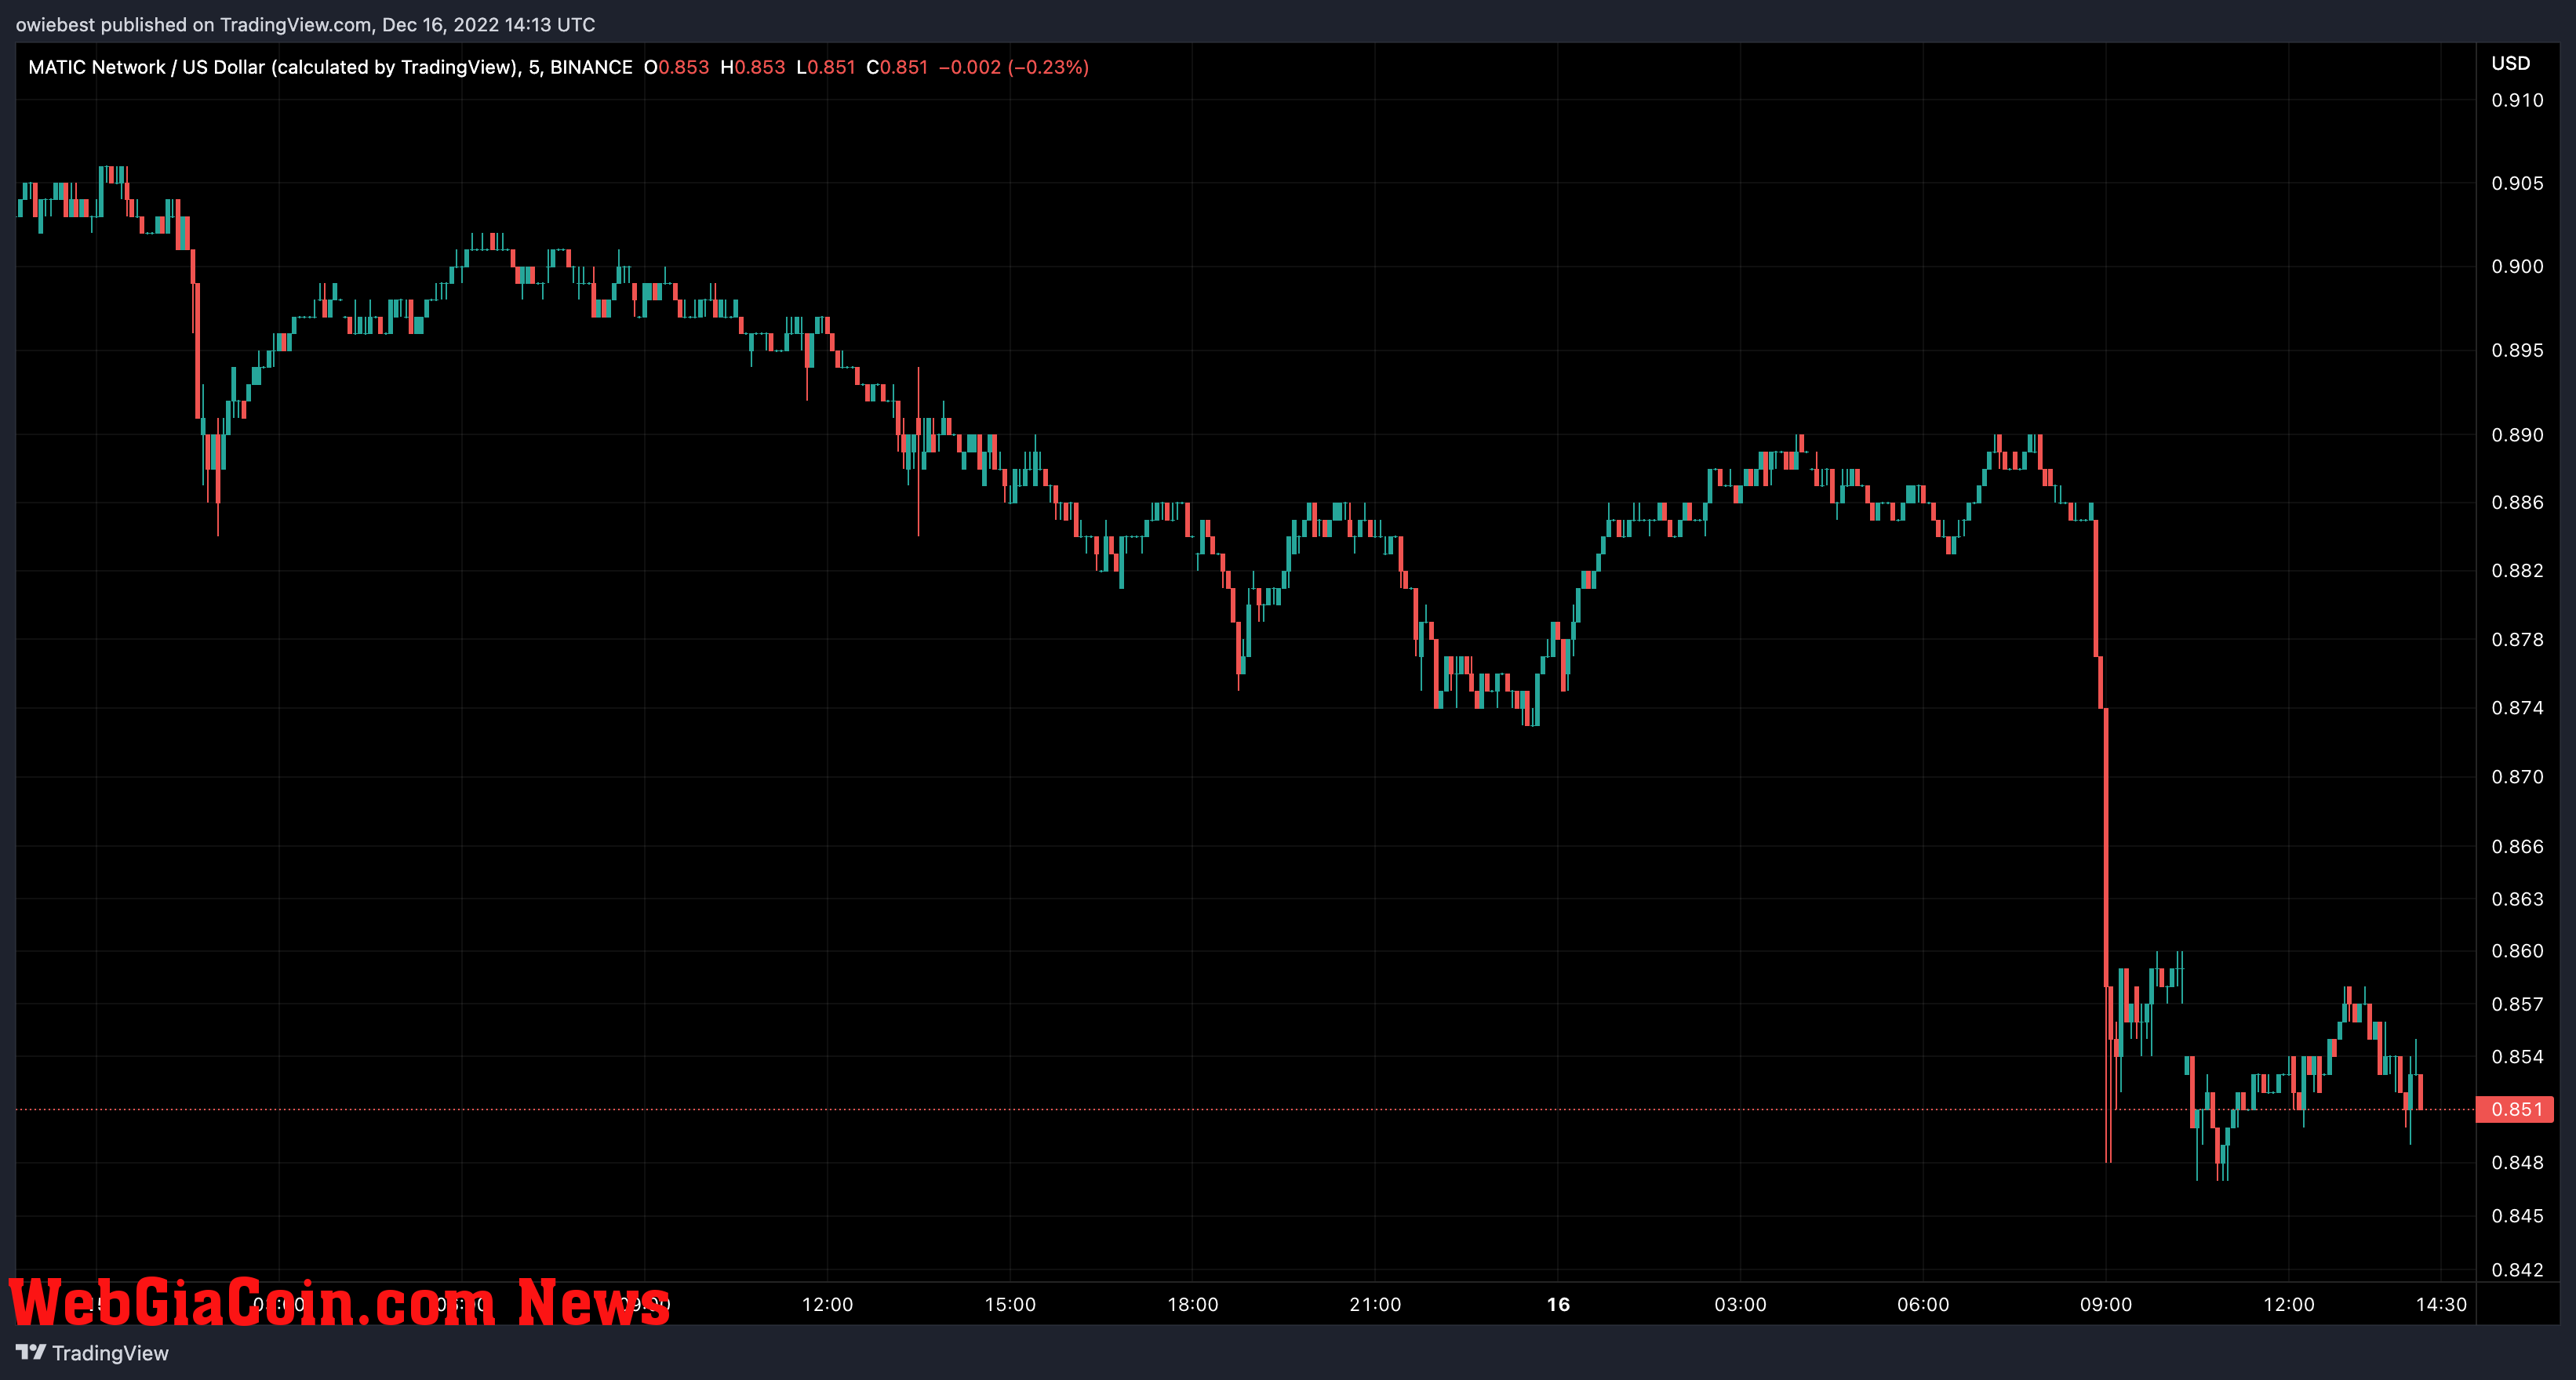Viewport: 2576px width, 1380px height.
Task: Click the 06:00 time axis label
Action: [x=1923, y=1304]
